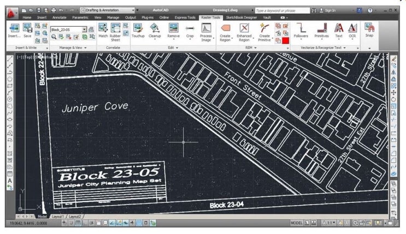Open the Express Tools ribbon tab
The width and height of the screenshot is (406, 234).
(x=185, y=17)
